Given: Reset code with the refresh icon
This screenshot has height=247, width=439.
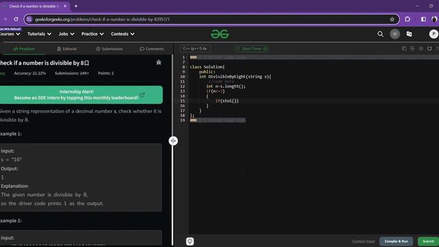Looking at the screenshot, I should tap(429, 49).
